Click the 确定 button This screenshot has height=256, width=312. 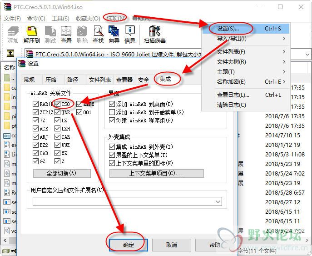pos(128,245)
